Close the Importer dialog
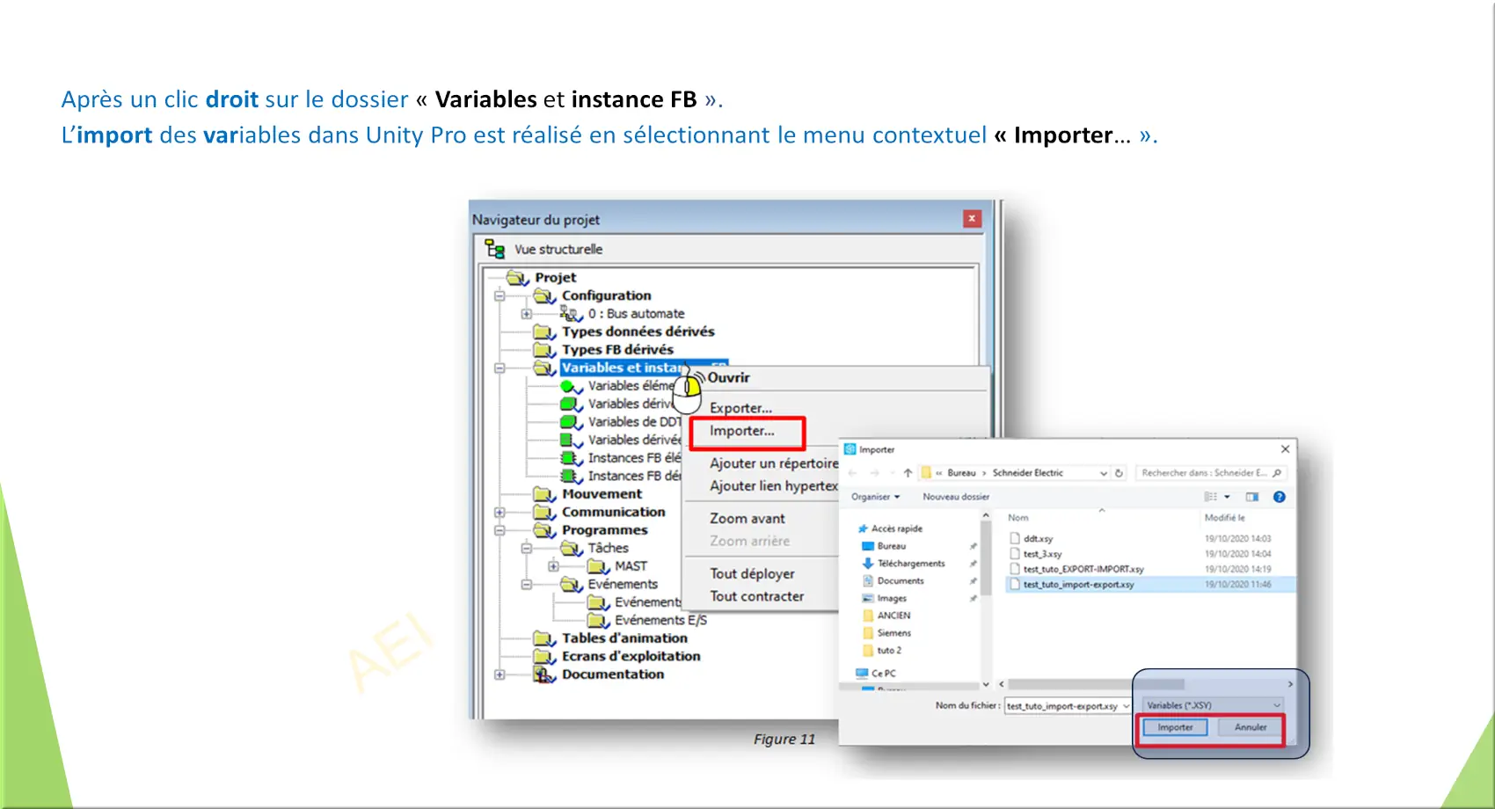 coord(1285,449)
